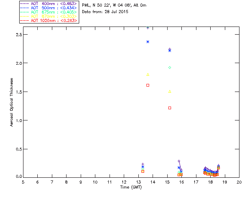This screenshot has height=197, width=246.
Task: Click the 0.0 y-axis tick label
Action: tap(19, 177)
